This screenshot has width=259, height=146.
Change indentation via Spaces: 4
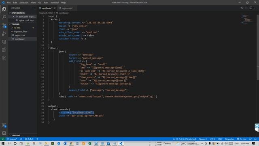(203, 139)
